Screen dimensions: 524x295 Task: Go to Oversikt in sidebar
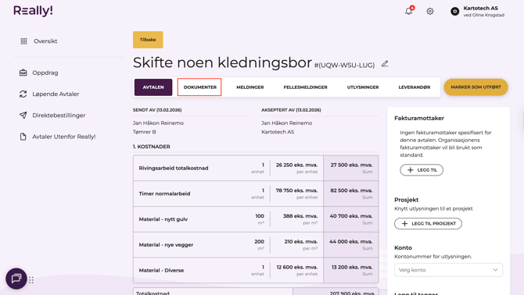click(x=45, y=41)
